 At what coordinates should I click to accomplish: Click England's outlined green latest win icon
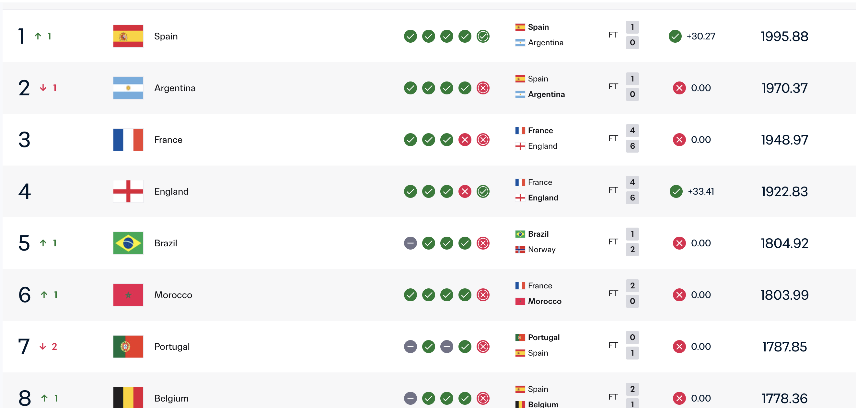click(483, 191)
